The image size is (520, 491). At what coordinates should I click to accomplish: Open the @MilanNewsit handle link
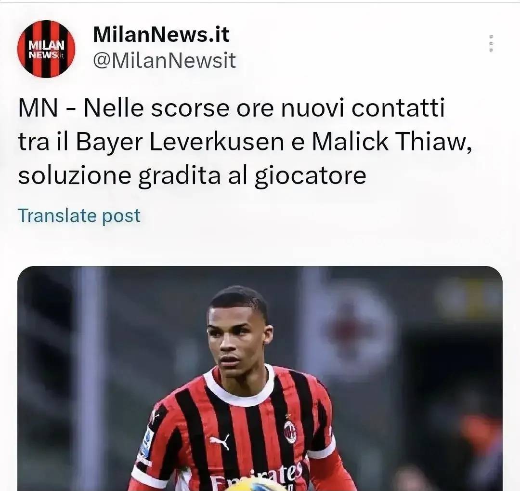(x=164, y=60)
